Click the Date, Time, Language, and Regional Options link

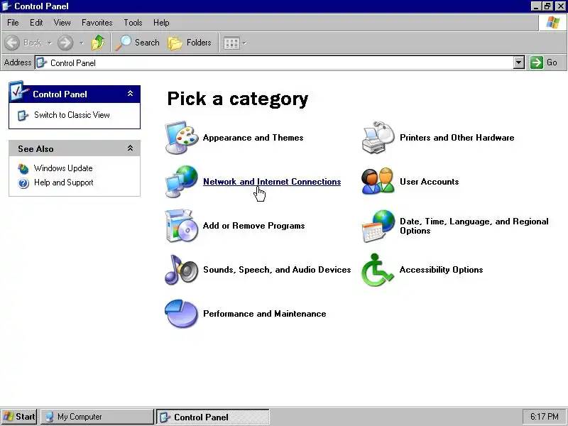coord(474,226)
